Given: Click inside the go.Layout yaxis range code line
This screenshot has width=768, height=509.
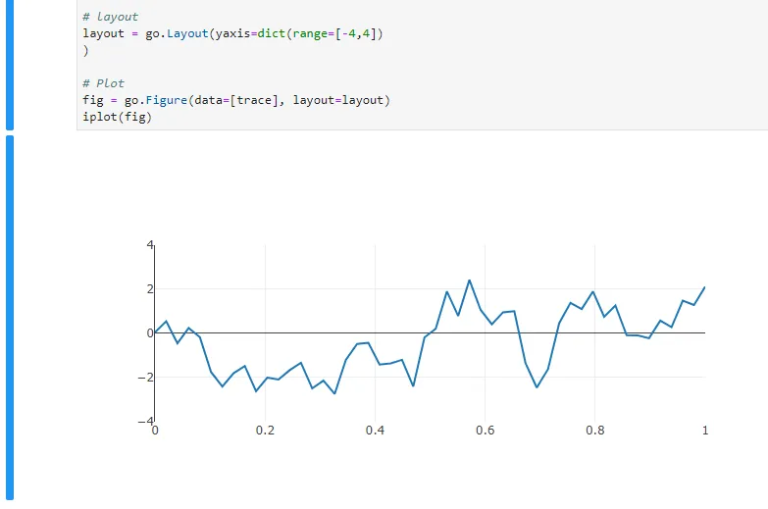Looking at the screenshot, I should pos(232,33).
